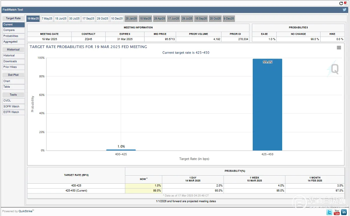Click the 425-450 x-axis label

(x=268, y=154)
